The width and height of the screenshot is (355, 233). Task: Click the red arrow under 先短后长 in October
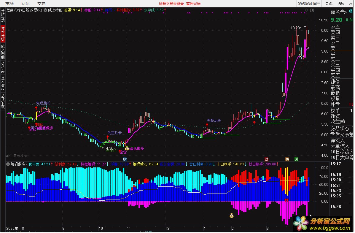tap(108, 137)
